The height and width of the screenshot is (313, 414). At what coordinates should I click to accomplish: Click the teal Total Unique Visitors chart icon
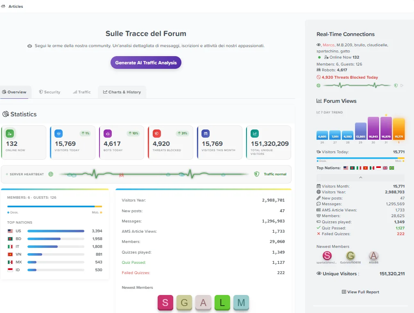[x=255, y=134]
